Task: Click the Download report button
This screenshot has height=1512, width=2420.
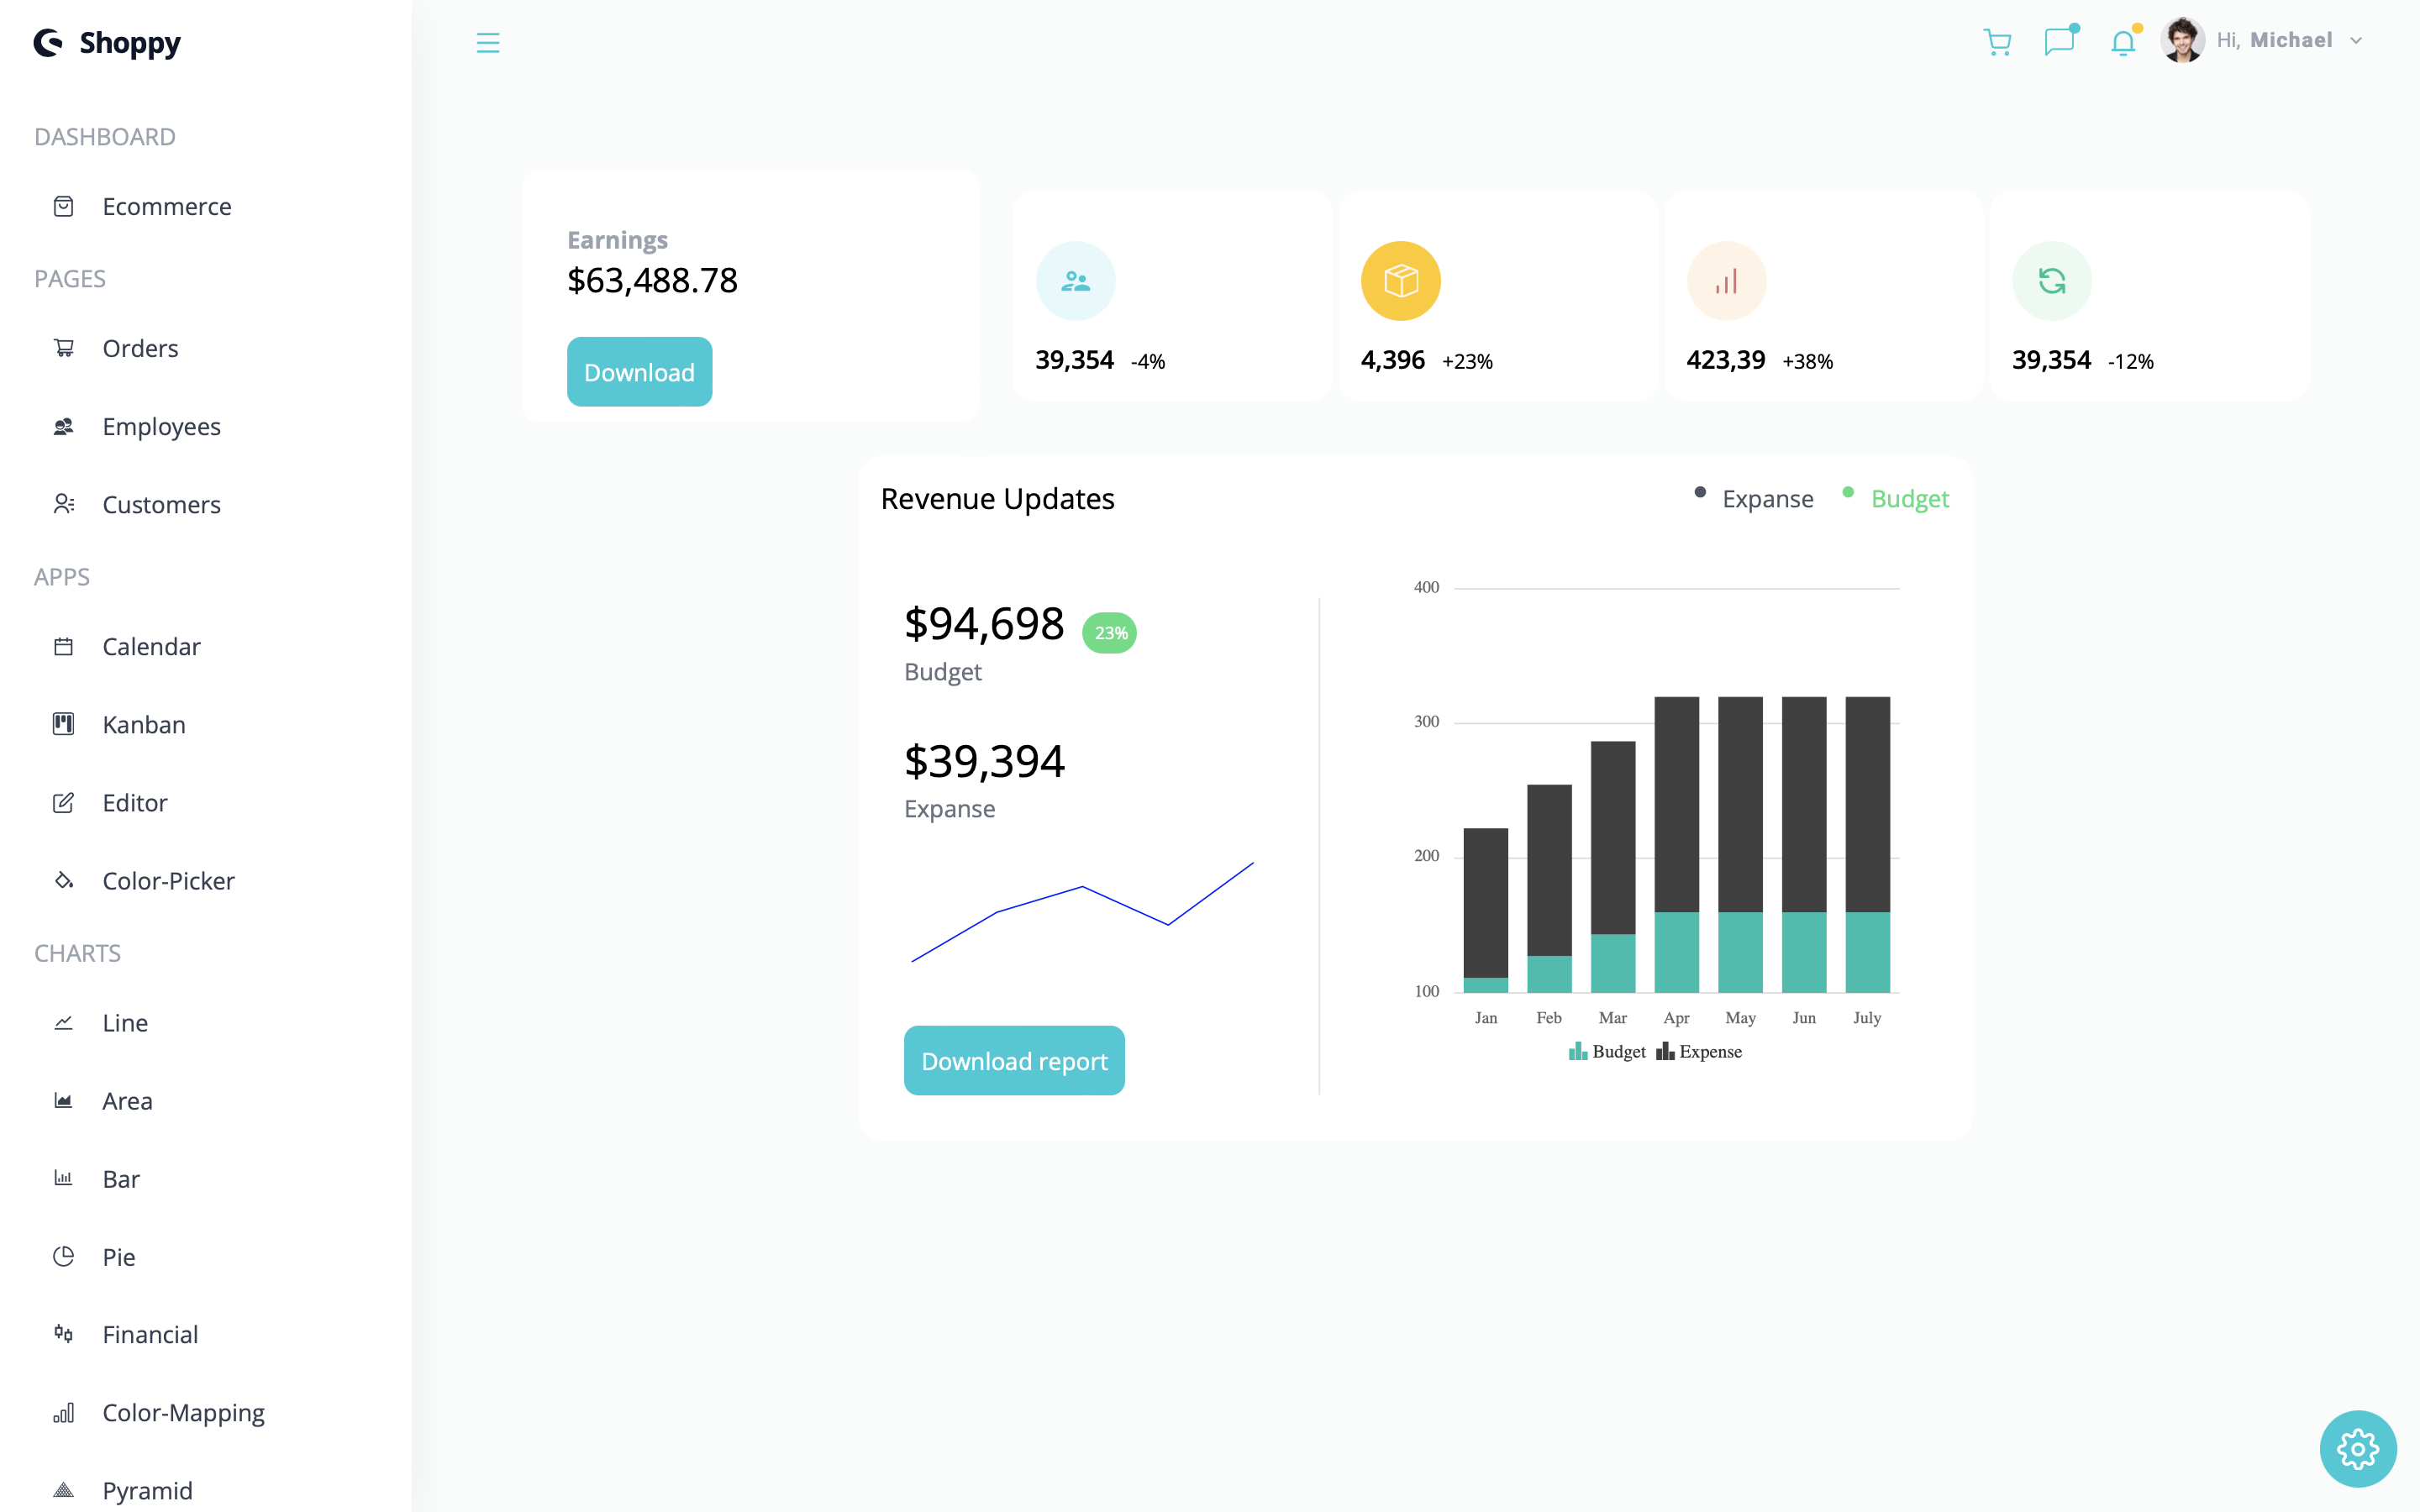Action: click(1014, 1059)
